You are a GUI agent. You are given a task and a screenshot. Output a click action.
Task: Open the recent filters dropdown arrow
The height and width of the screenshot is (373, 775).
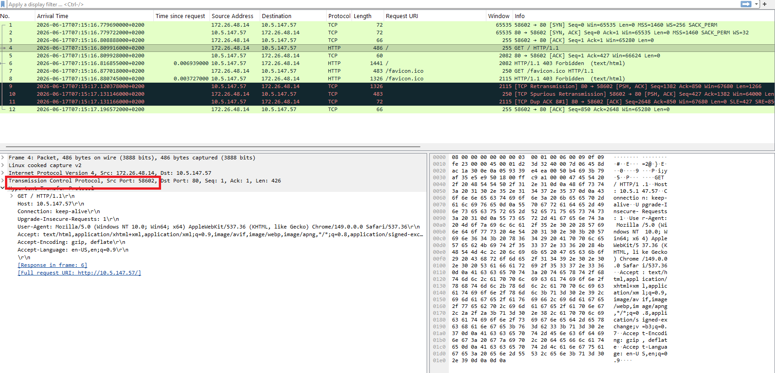tap(756, 4)
